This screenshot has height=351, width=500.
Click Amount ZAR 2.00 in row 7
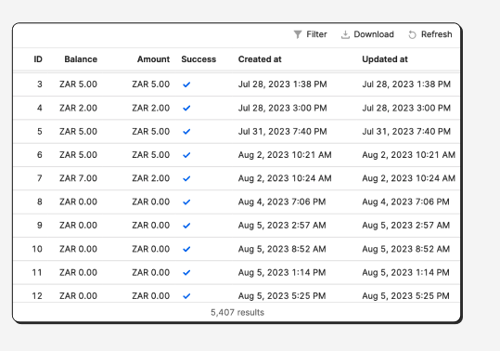[151, 178]
